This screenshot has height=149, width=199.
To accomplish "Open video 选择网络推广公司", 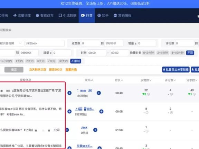I will click(x=31, y=146).
